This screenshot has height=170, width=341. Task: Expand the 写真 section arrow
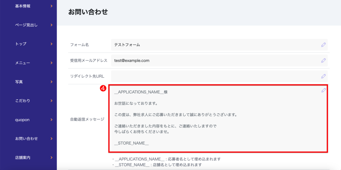tap(51, 82)
